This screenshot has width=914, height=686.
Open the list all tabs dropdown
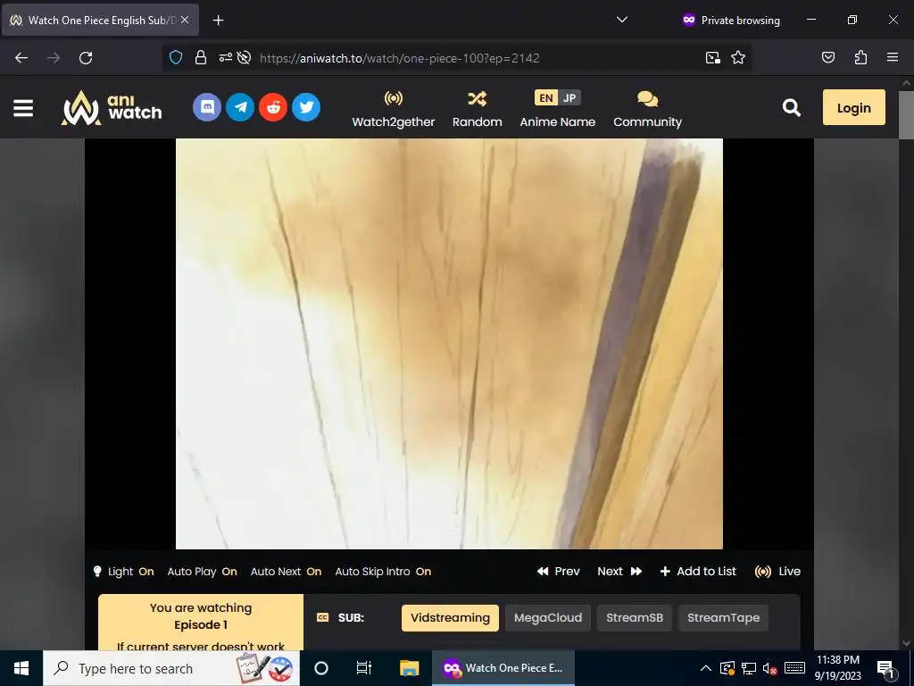(622, 20)
